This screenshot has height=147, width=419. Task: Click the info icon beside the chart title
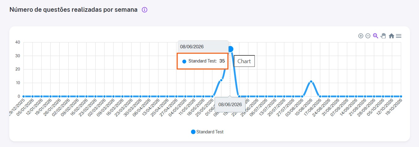coord(144,10)
